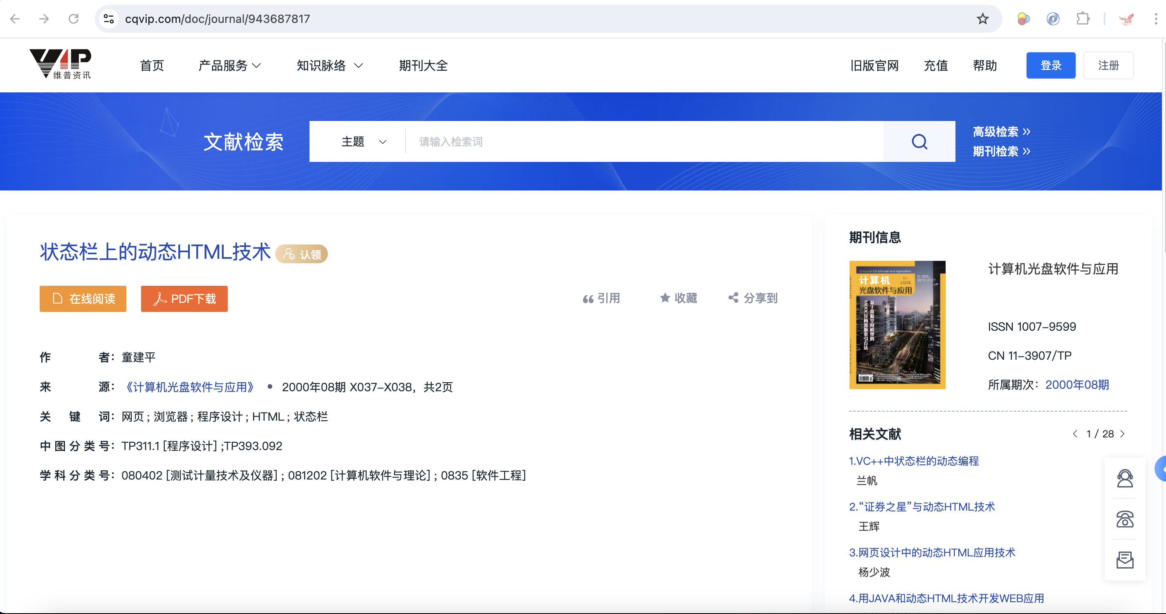1166x614 pixels.
Task: Open the 分享到 share options
Action: [753, 298]
